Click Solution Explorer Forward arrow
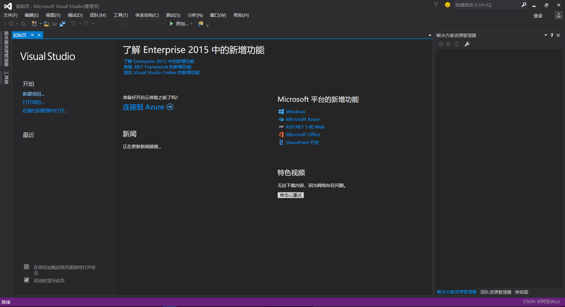 [448, 44]
